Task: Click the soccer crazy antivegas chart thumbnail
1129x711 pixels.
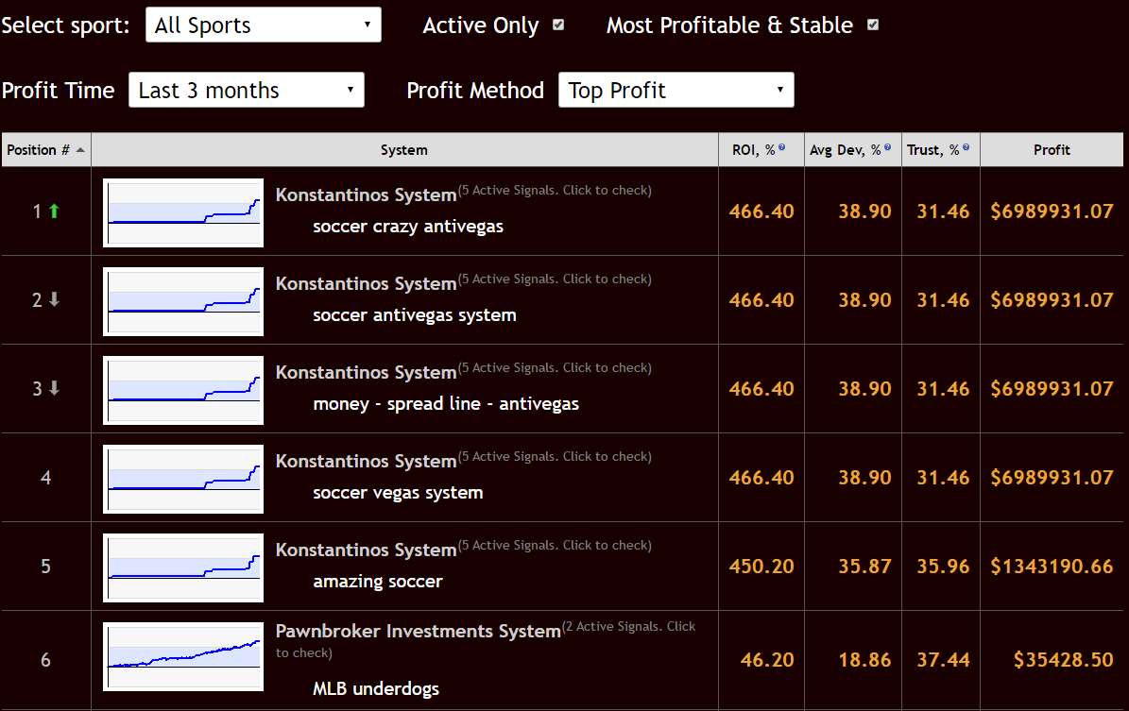Action: point(182,212)
